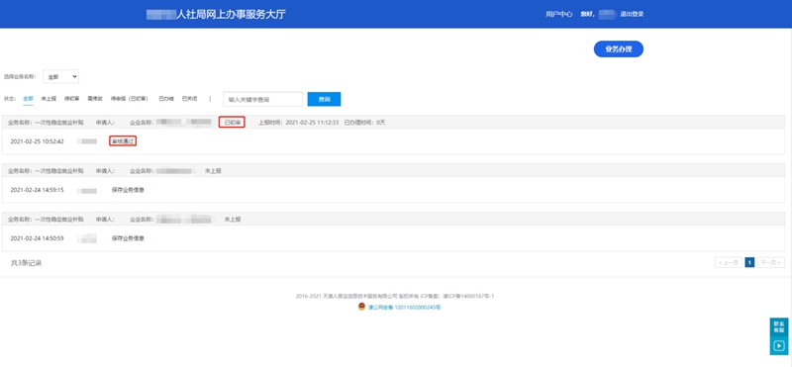This screenshot has width=792, height=367.
Task: Select page 1 in pagination
Action: [x=750, y=262]
